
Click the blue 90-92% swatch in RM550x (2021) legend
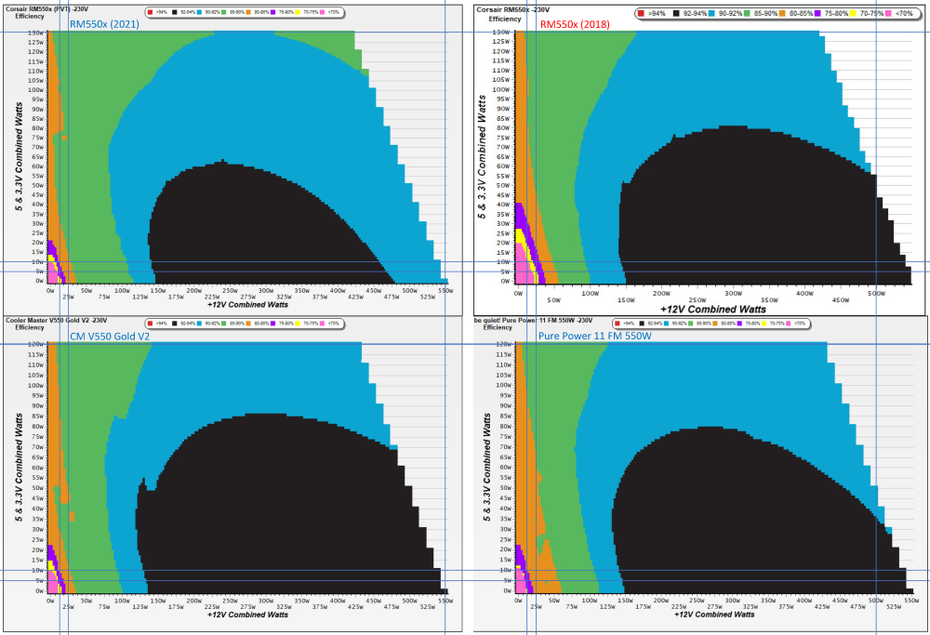click(x=199, y=12)
